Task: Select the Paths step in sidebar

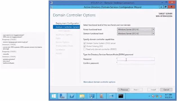Action: click(x=58, y=38)
